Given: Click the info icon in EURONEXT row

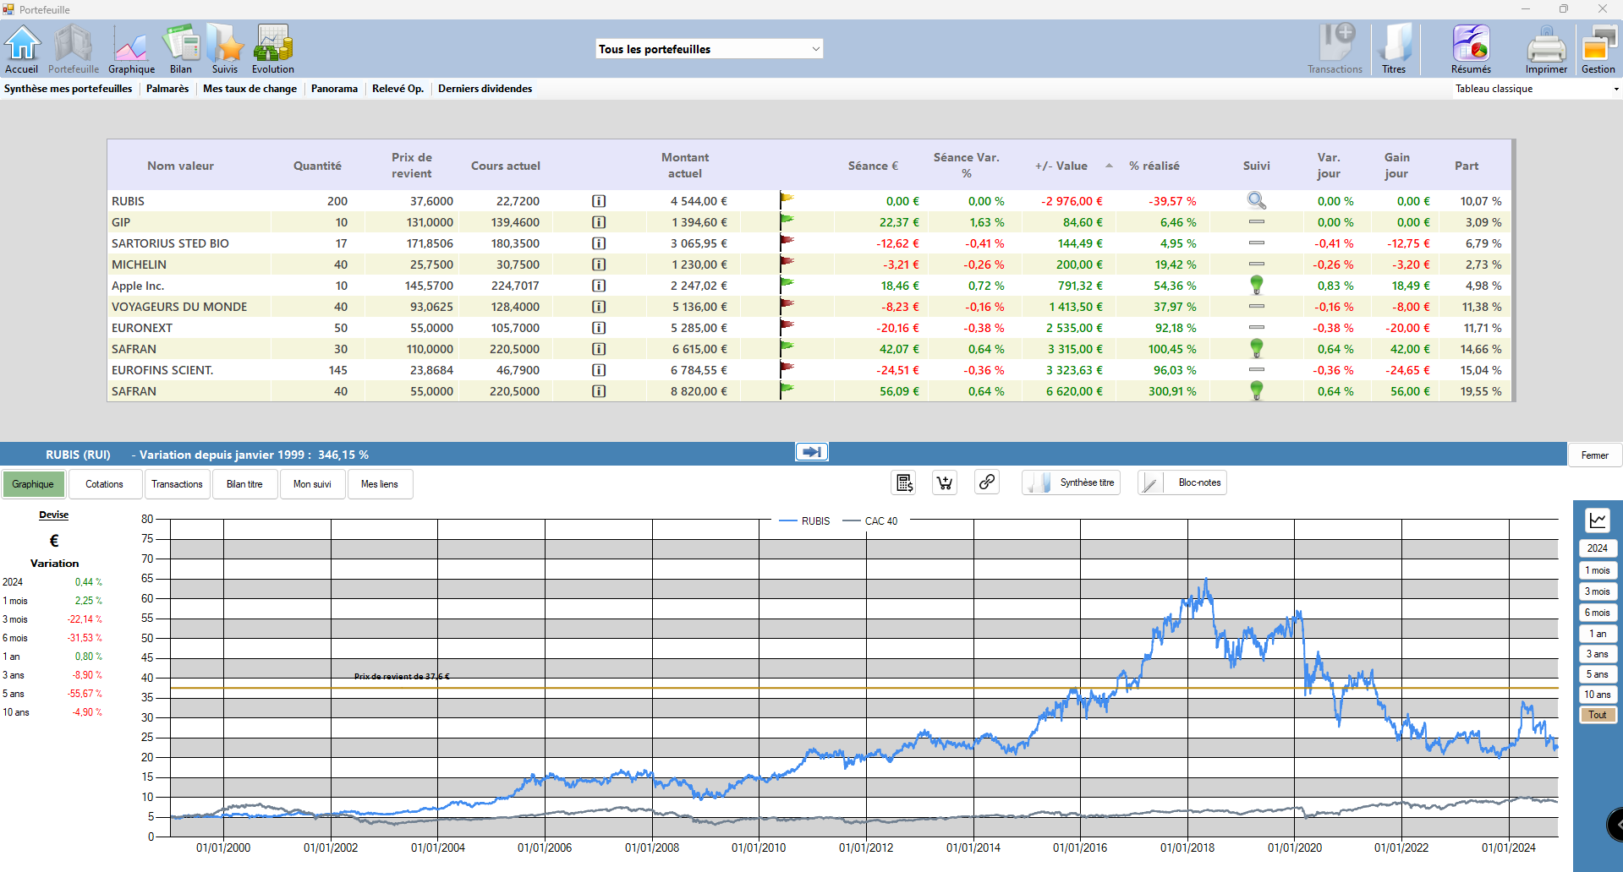Looking at the screenshot, I should click(x=599, y=328).
